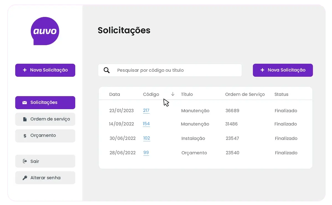This screenshot has width=332, height=205.
Task: Click the key icon on Alterar senha
Action: pyautogui.click(x=25, y=178)
